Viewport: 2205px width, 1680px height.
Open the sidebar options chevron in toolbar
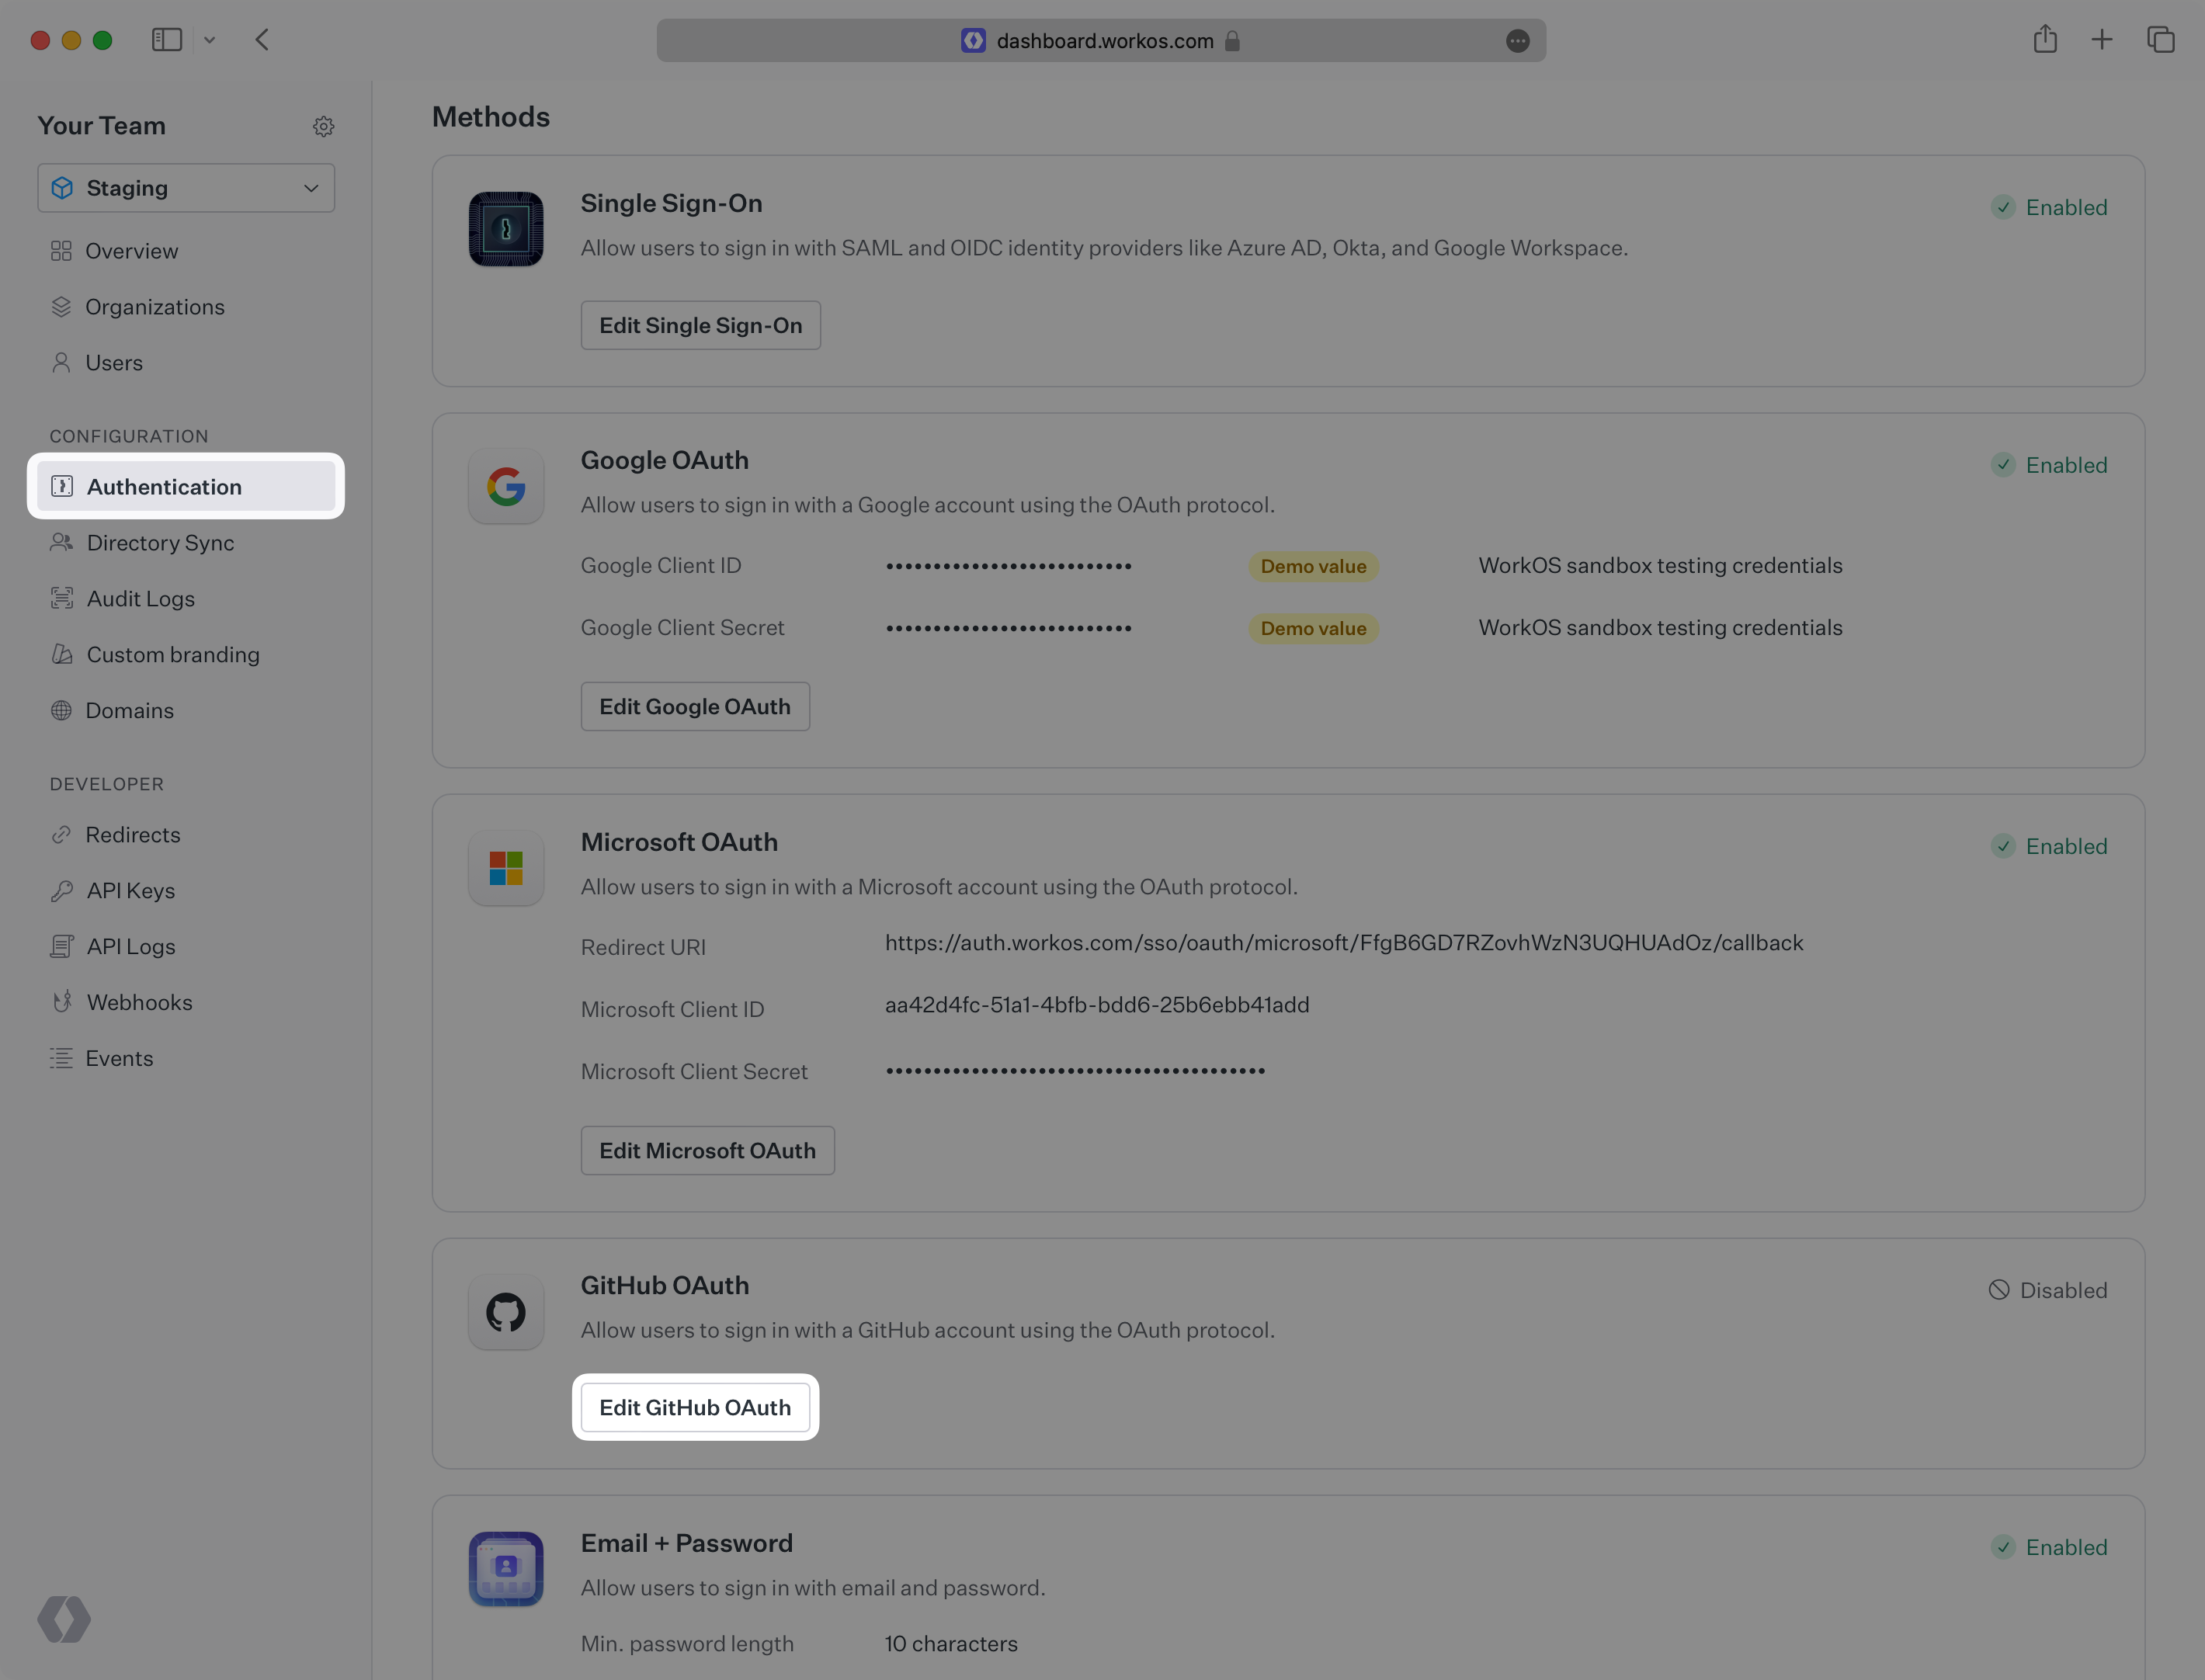click(x=209, y=40)
